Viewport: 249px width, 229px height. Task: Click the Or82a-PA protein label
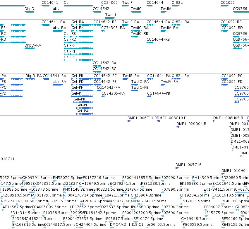coord(181,76)
